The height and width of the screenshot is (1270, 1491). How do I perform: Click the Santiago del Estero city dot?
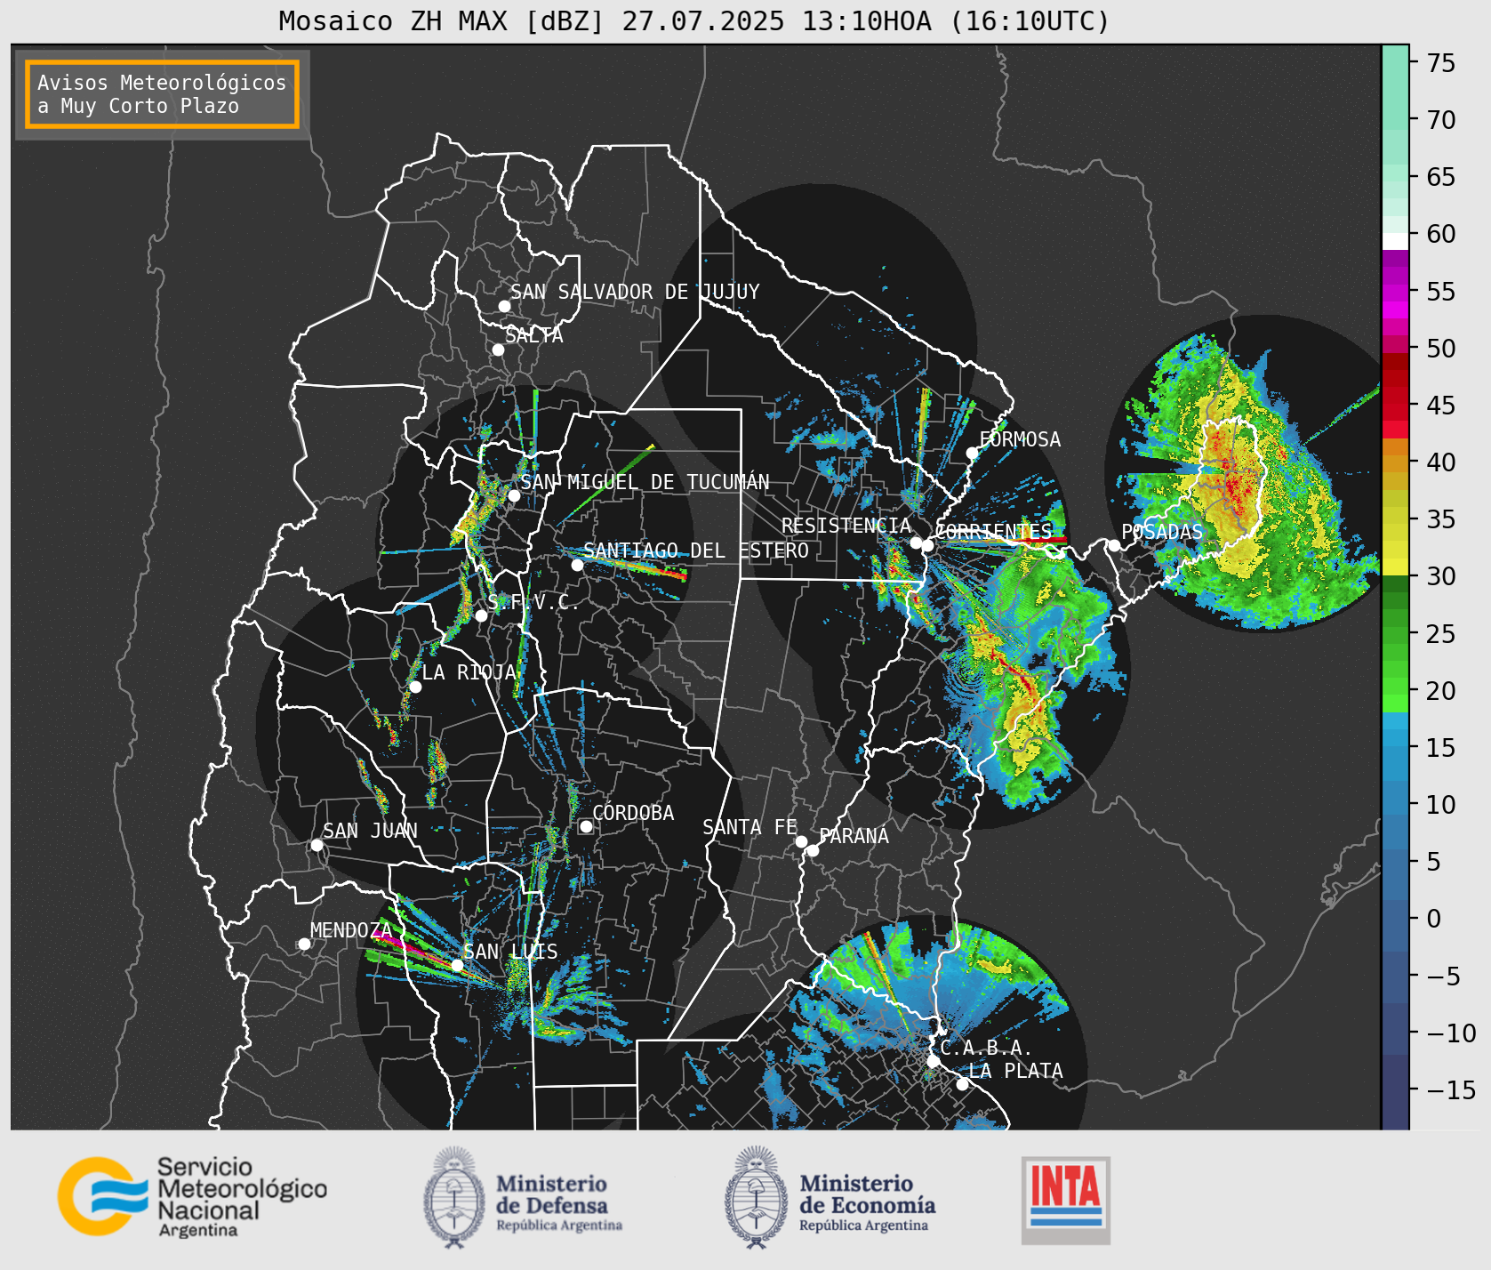577,565
